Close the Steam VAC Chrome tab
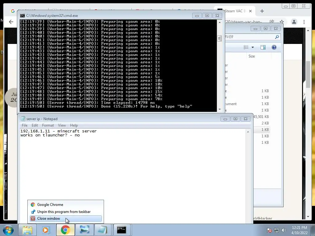Viewport: 315px width, 236px height. point(250,11)
